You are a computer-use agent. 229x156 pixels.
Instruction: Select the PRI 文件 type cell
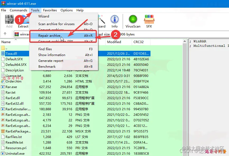coord(81,148)
